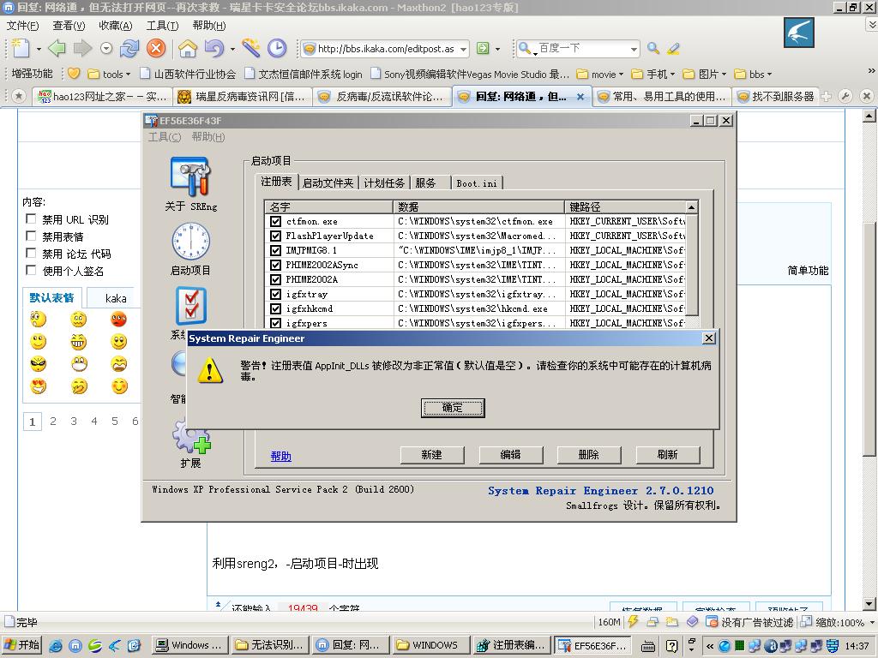This screenshot has width=878, height=658.
Task: Go back with the green arrow
Action: click(57, 49)
